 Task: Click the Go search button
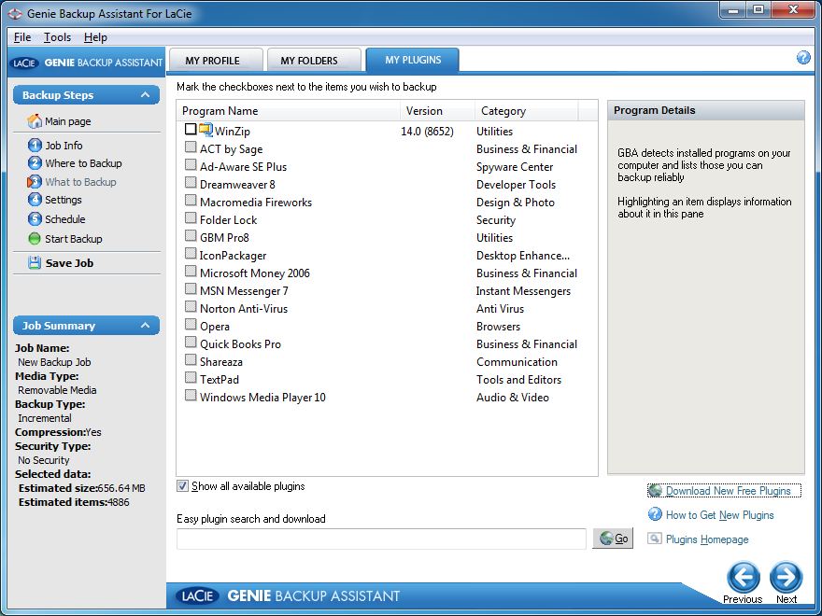pos(613,539)
